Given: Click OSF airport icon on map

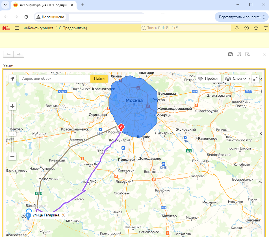Looking at the screenshot, I should point(123,148).
